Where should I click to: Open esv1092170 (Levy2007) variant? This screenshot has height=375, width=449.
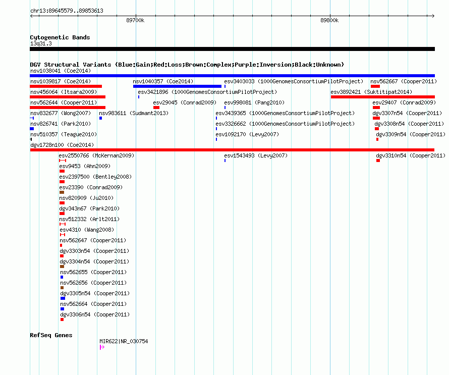click(247, 134)
